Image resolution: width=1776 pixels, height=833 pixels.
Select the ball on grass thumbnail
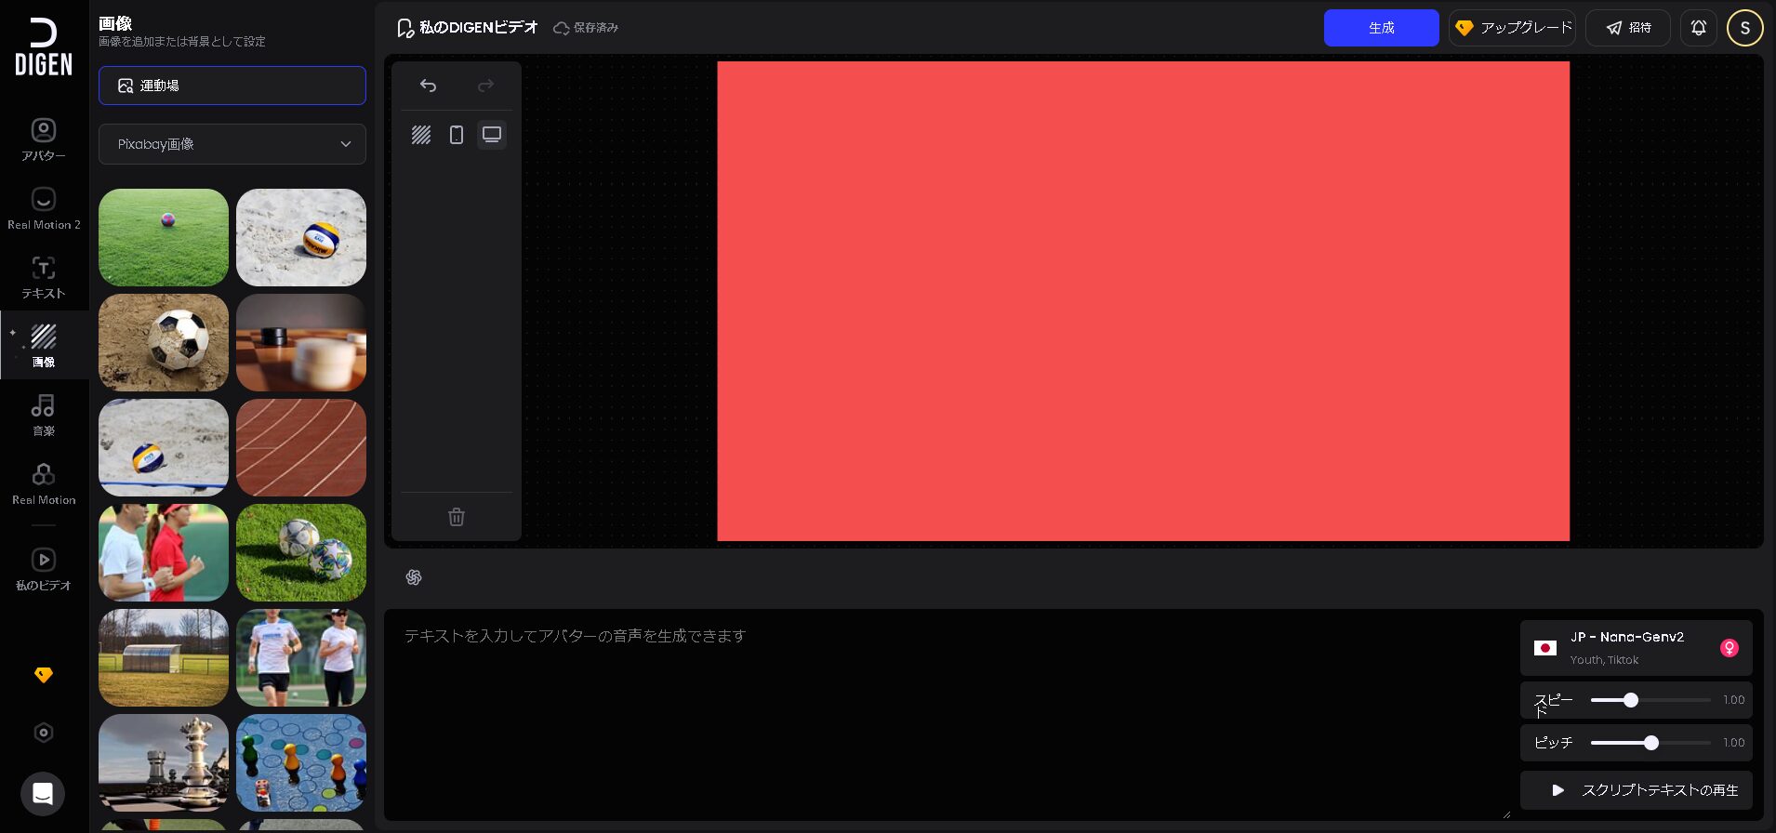(x=164, y=237)
